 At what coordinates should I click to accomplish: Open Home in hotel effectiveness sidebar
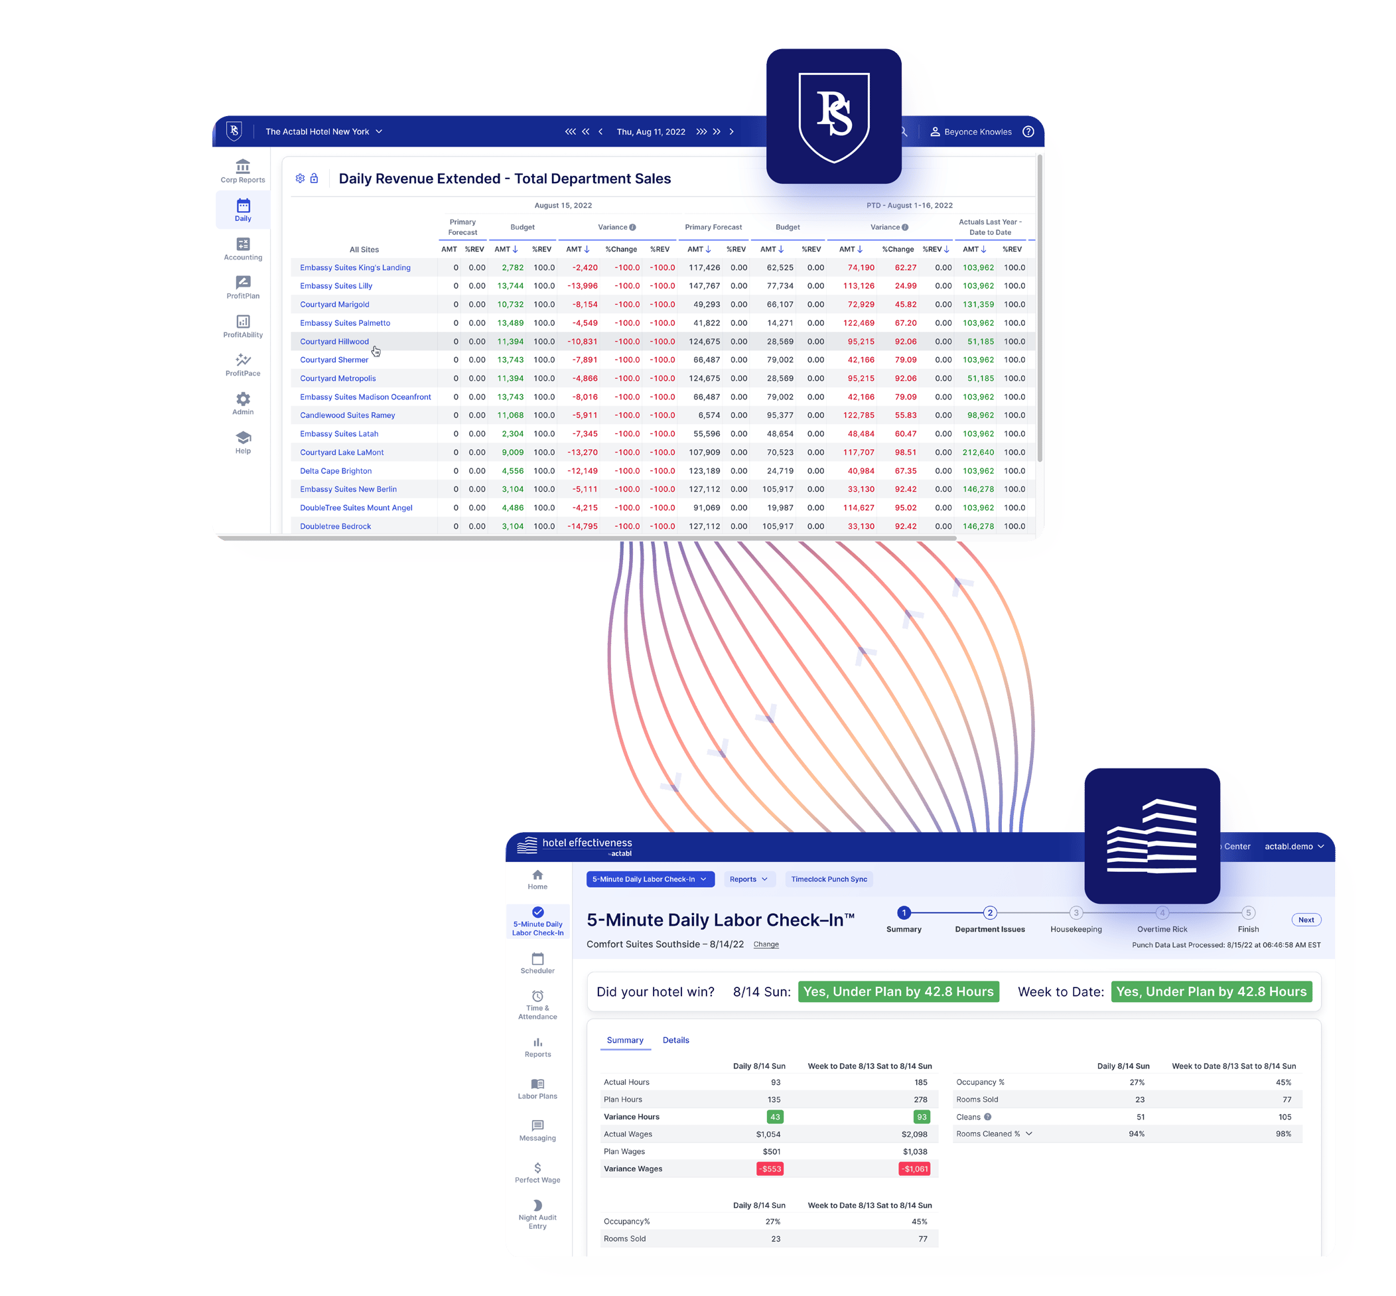click(x=537, y=879)
